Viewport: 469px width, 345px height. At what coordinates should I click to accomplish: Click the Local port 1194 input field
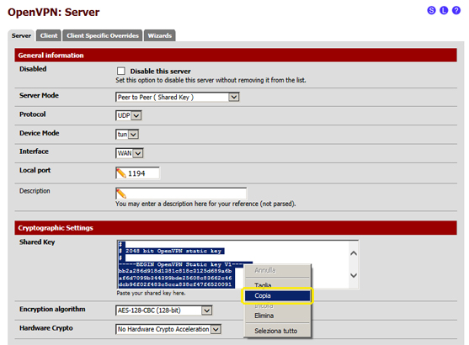[137, 173]
